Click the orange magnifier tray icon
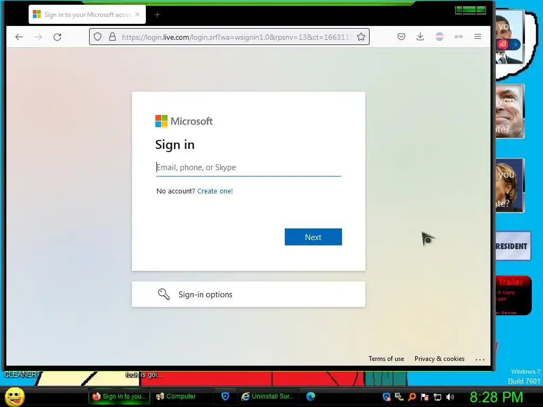Image resolution: width=543 pixels, height=407 pixels. pos(411,396)
